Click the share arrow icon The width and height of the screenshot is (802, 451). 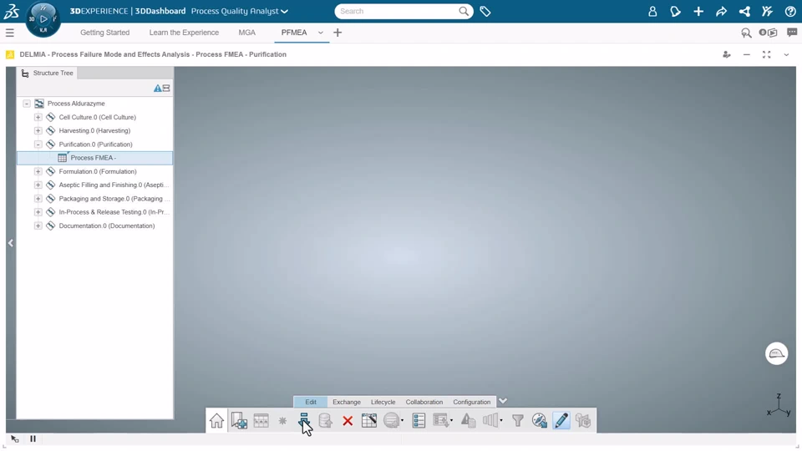[721, 11]
